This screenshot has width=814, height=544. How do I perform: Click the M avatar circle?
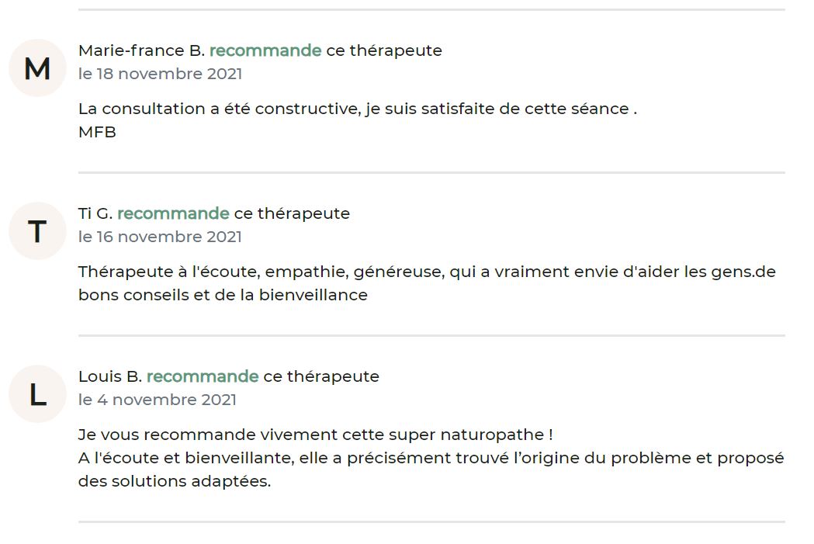(37, 68)
